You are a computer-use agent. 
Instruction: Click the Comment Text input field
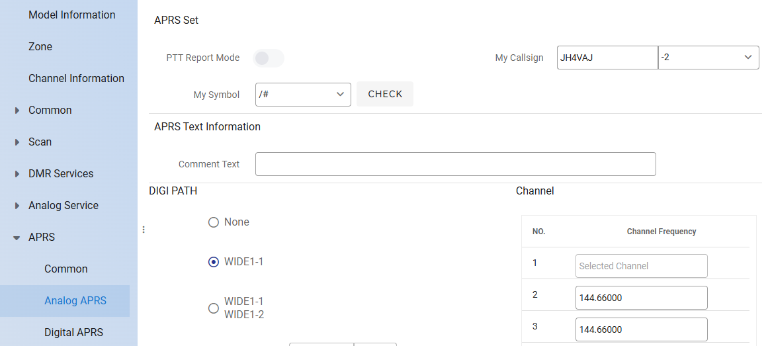(x=455, y=164)
